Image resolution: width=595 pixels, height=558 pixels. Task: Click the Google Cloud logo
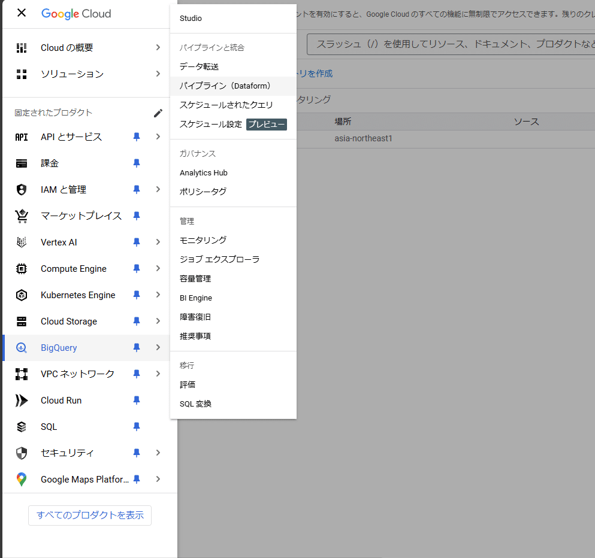[76, 14]
